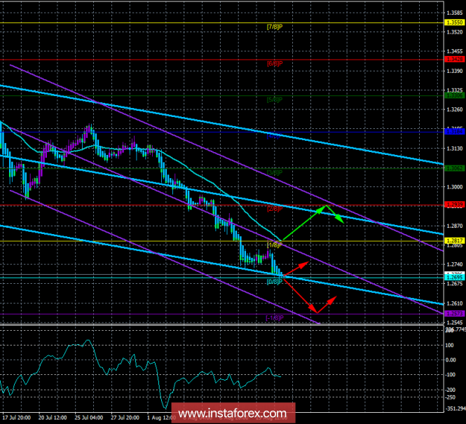Select the [2/8]P Murray level label
The height and width of the screenshot is (424, 466).
click(x=275, y=209)
